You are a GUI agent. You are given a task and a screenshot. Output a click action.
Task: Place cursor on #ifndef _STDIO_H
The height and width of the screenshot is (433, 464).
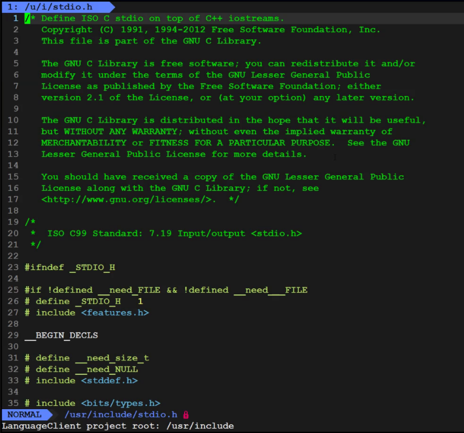point(70,267)
